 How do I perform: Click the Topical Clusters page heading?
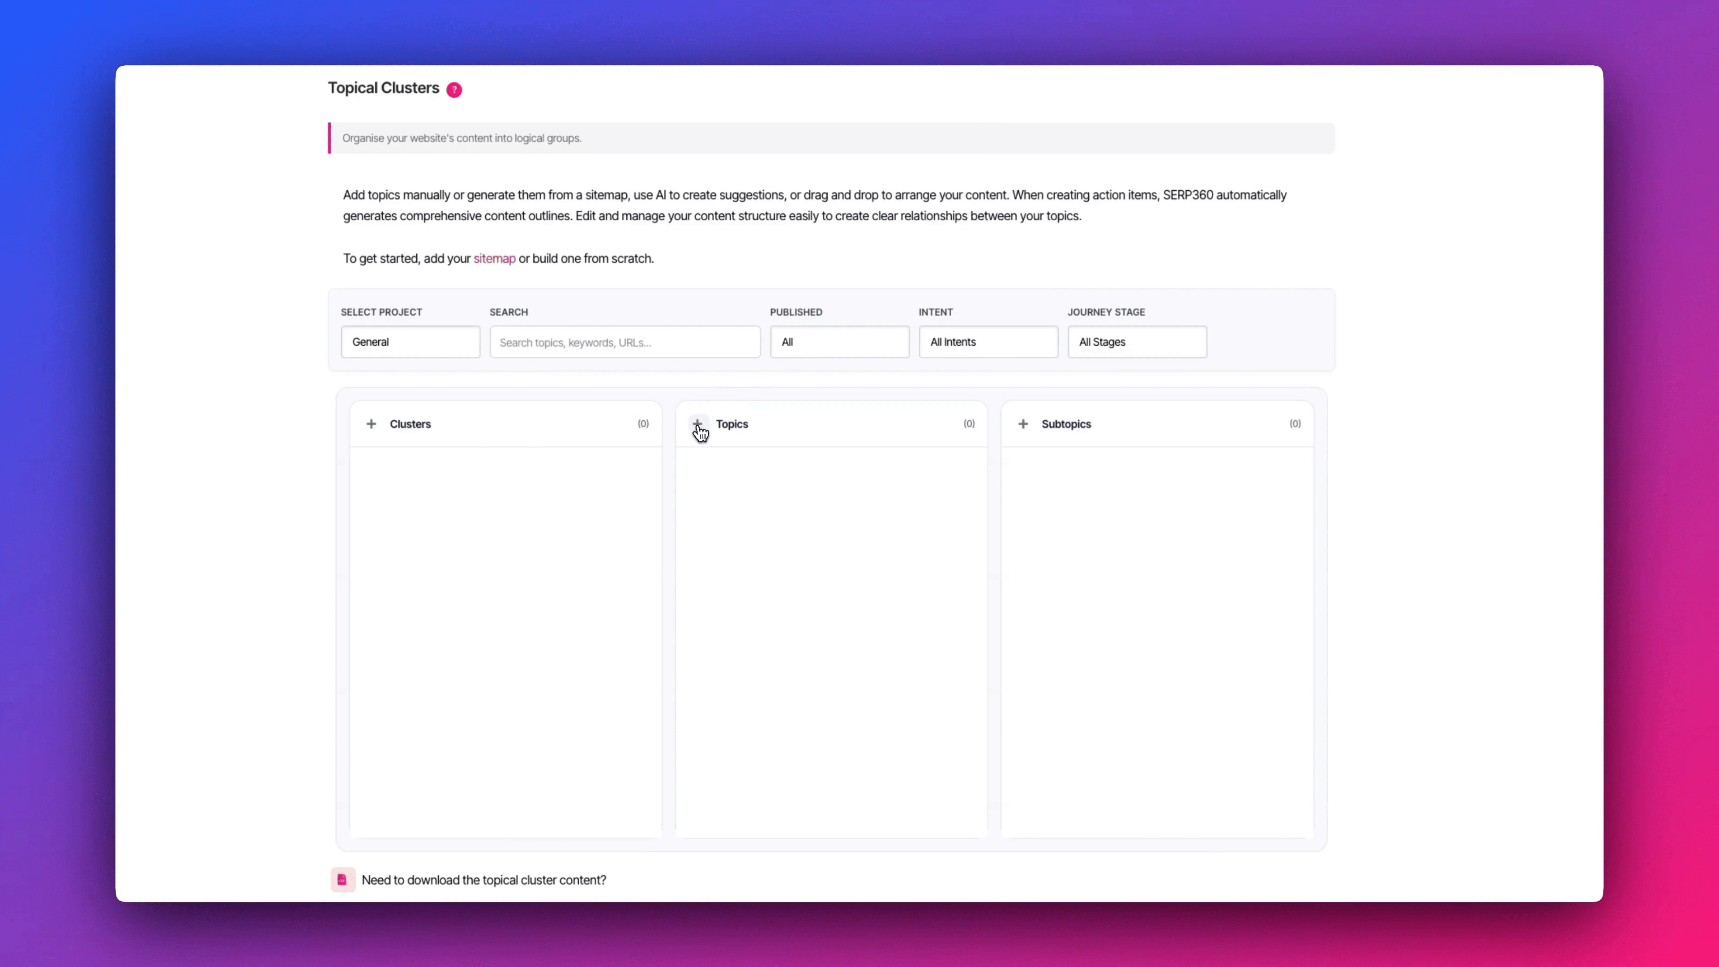tap(383, 88)
